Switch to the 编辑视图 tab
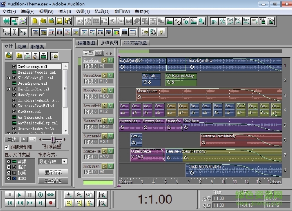The height and width of the screenshot is (211, 292). 87,43
